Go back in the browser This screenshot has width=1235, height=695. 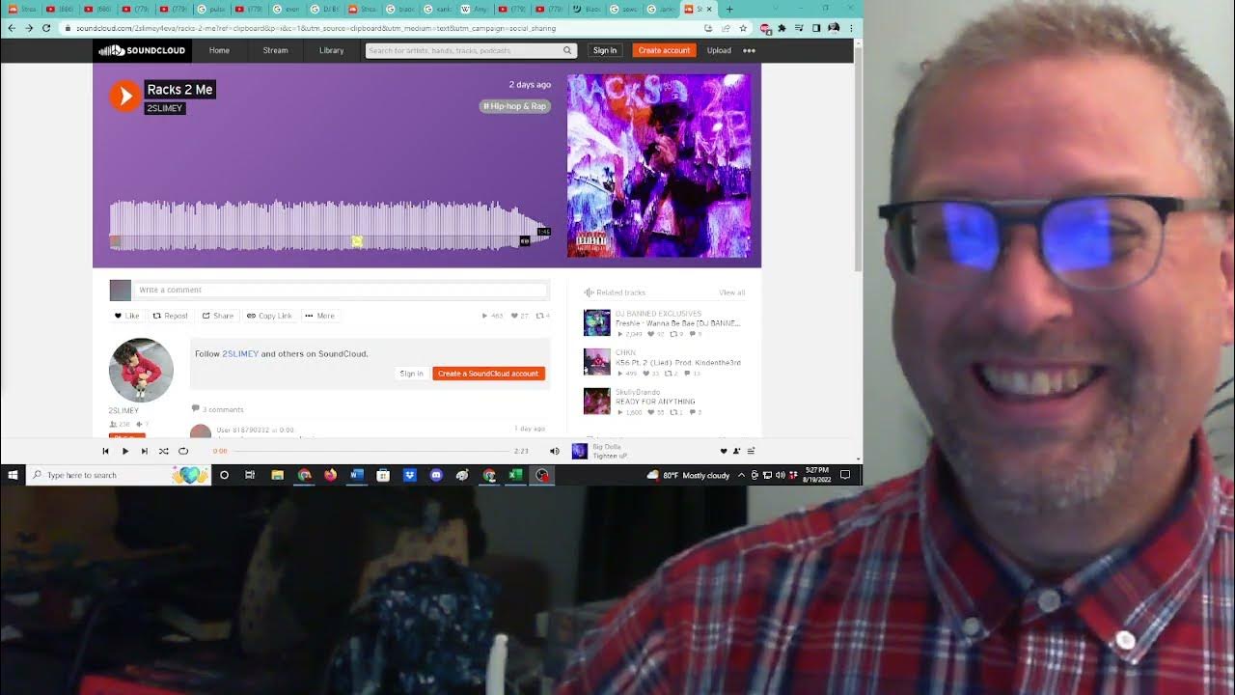coord(11,28)
